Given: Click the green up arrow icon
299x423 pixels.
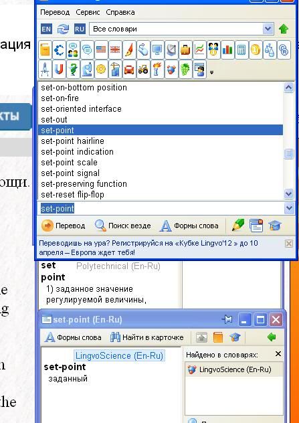Looking at the screenshot, I should coord(284,29).
